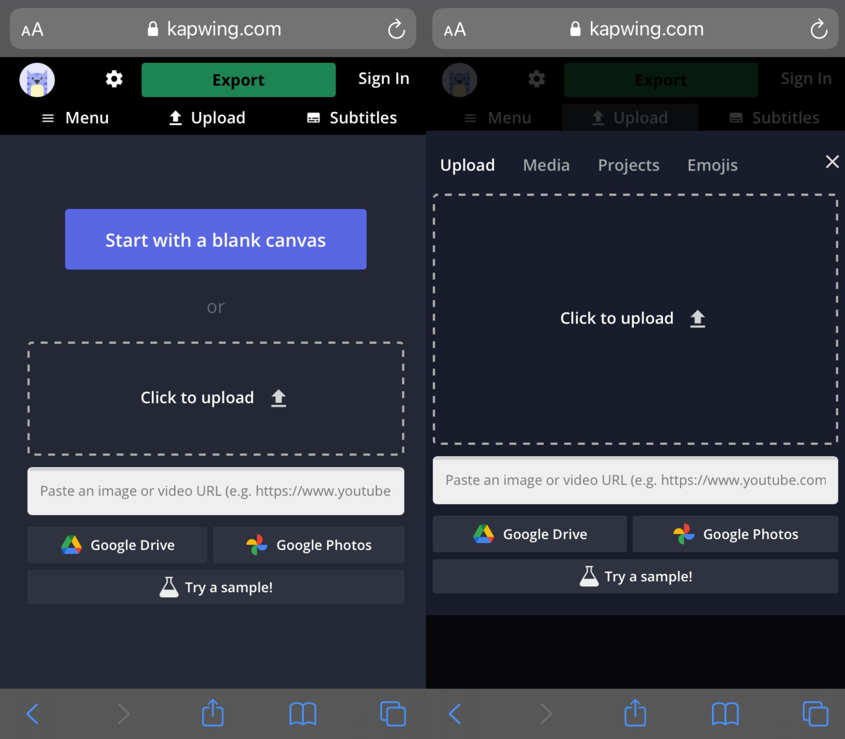845x739 pixels.
Task: Tap Safari reload icon in left address bar
Action: tap(396, 29)
